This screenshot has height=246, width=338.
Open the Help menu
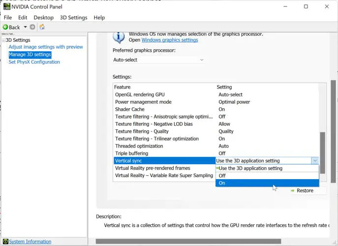pyautogui.click(x=99, y=18)
